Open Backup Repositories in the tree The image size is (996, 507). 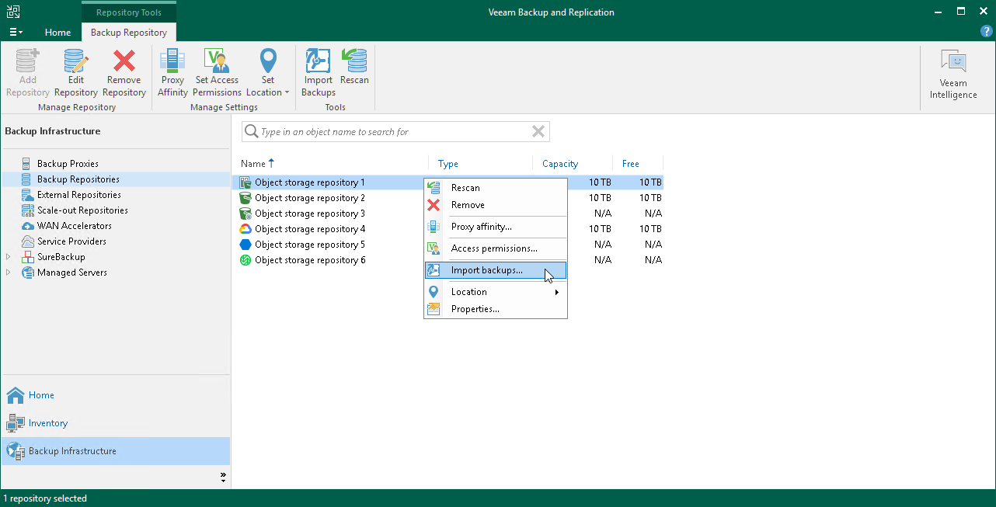tap(78, 179)
